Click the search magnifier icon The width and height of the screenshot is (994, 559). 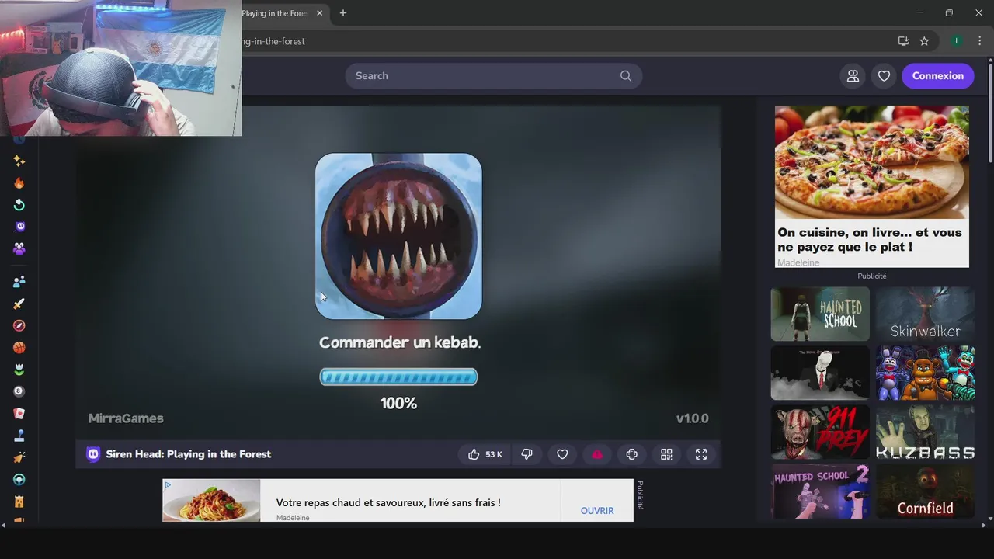point(626,75)
